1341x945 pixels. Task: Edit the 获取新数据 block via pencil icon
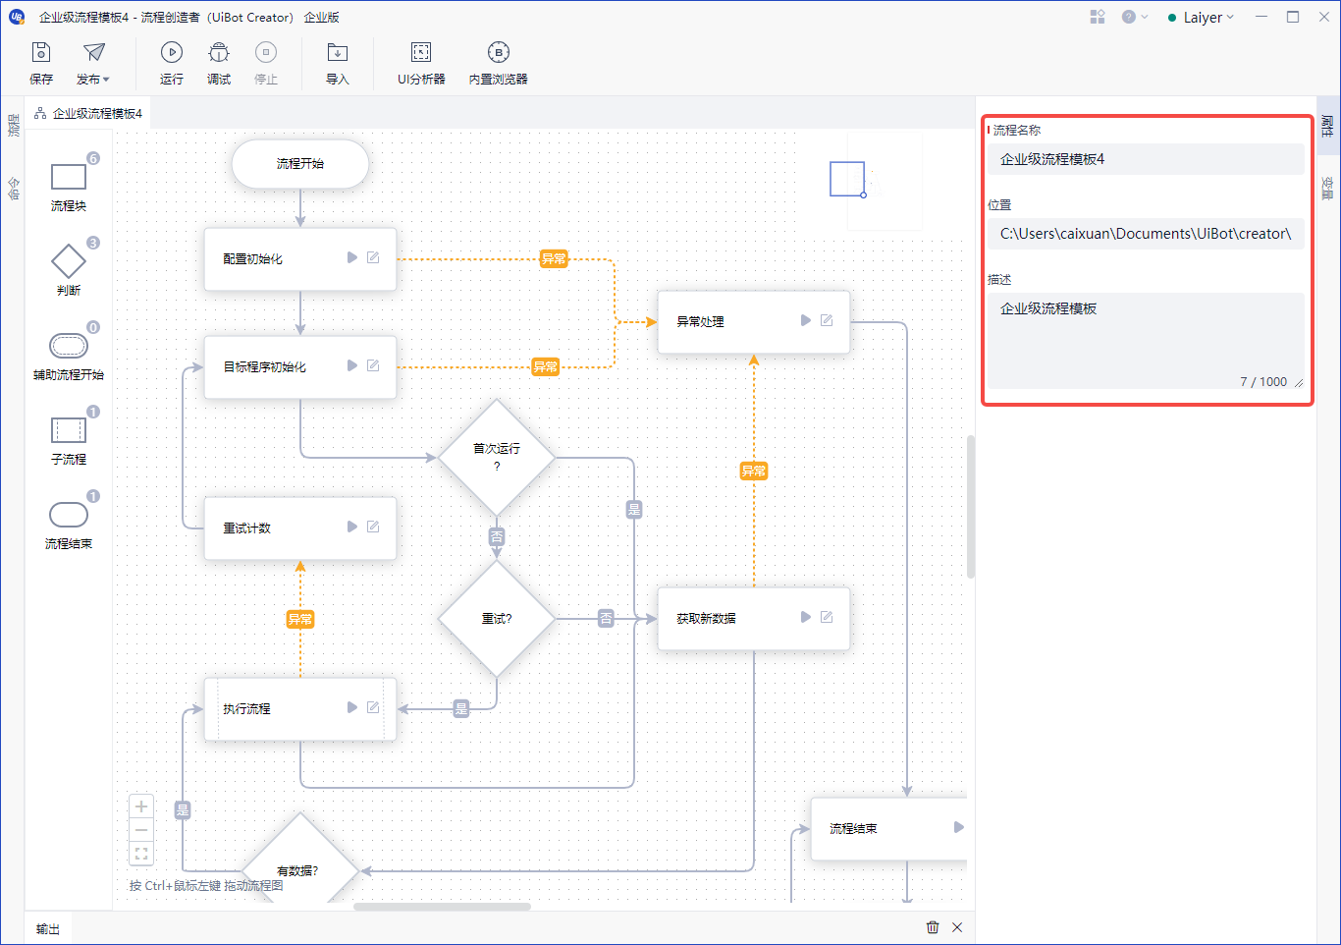(x=827, y=617)
